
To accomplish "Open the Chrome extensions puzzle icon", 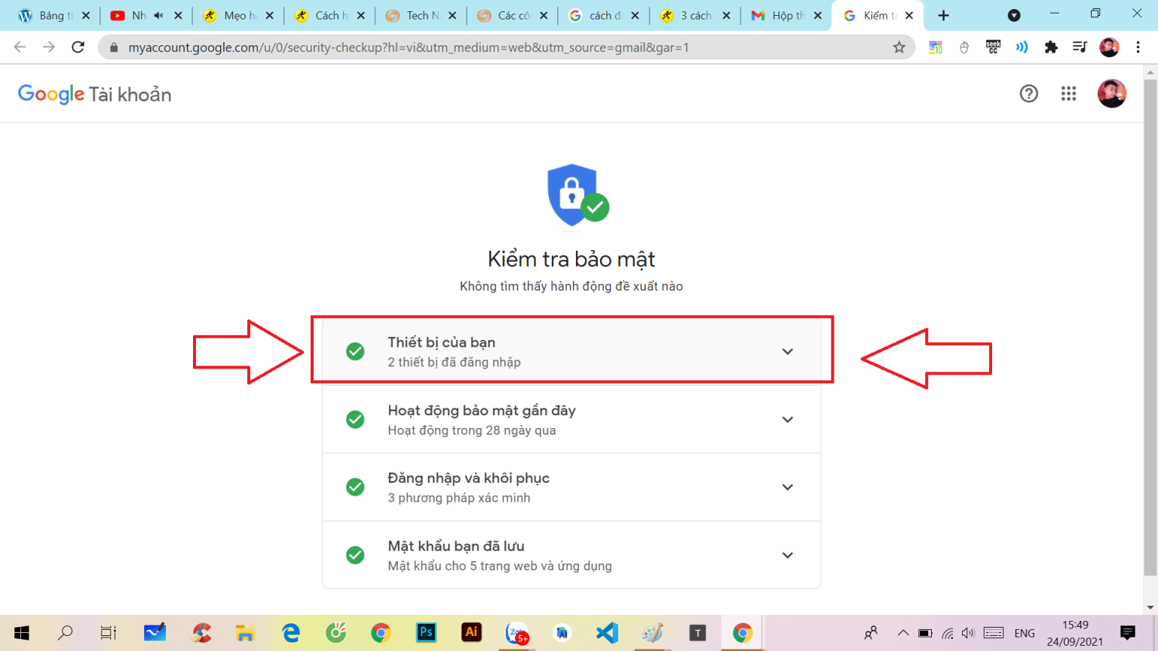I will point(1050,47).
